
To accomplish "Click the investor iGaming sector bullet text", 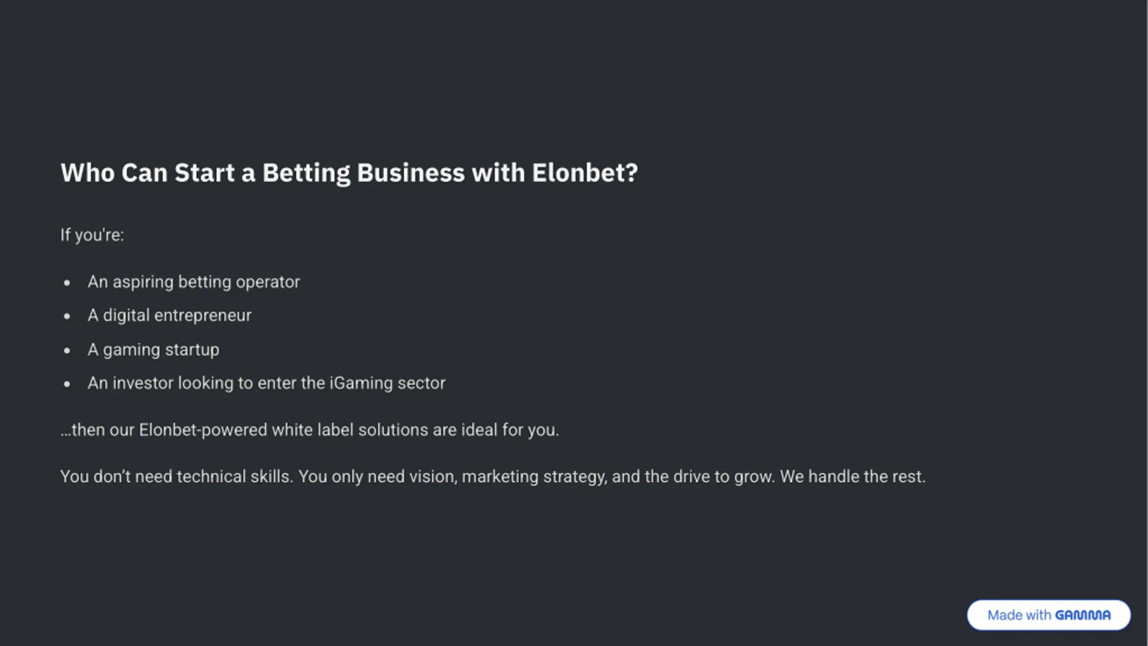I will [x=266, y=383].
